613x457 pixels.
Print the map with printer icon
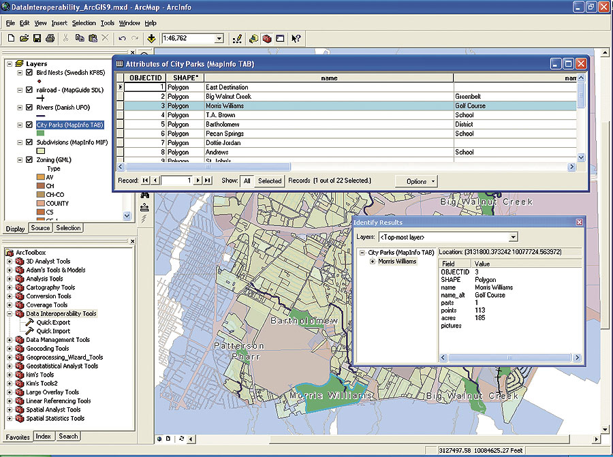50,38
